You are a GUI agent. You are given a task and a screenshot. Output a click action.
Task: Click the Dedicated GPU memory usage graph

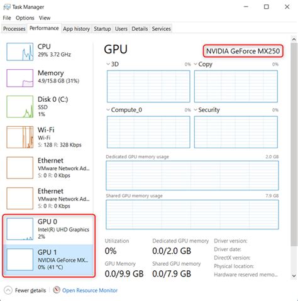[x=192, y=175]
